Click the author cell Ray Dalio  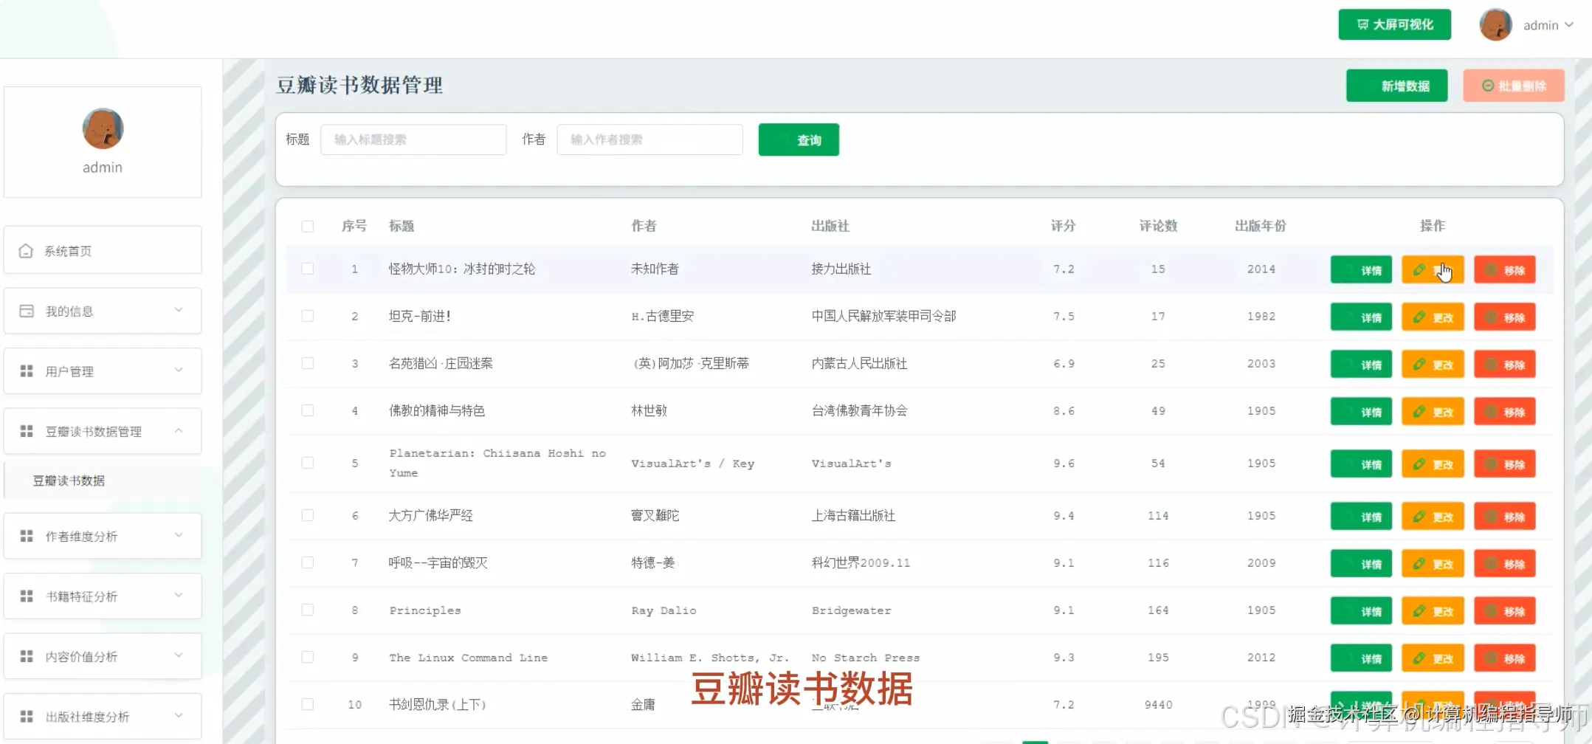664,610
